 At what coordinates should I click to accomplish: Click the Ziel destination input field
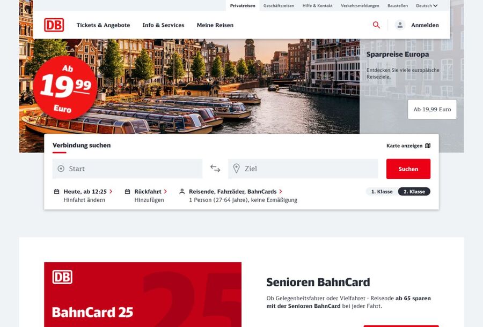303,169
